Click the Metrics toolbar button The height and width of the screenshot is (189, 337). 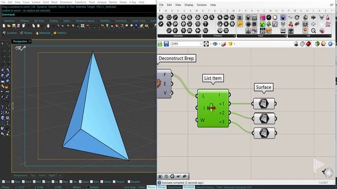[60, 33]
